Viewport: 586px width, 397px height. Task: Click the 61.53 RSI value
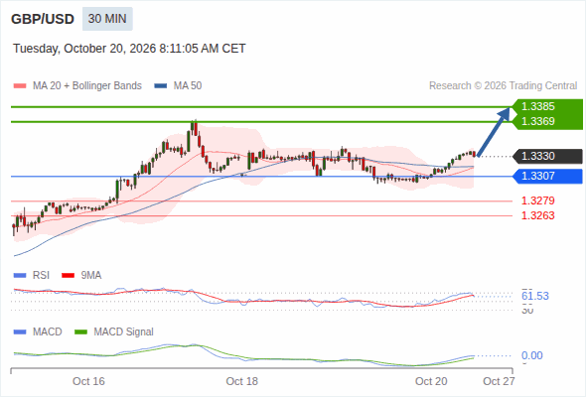[535, 296]
